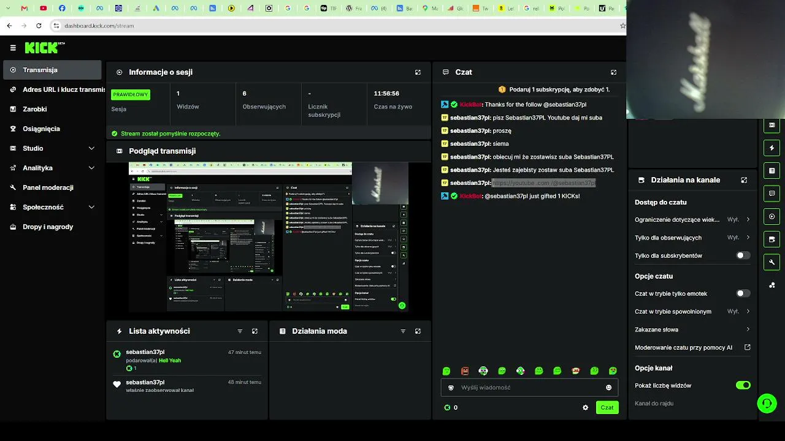Expand the Społeczność sidebar section
Screen dimensions: 785x441
tap(52, 207)
